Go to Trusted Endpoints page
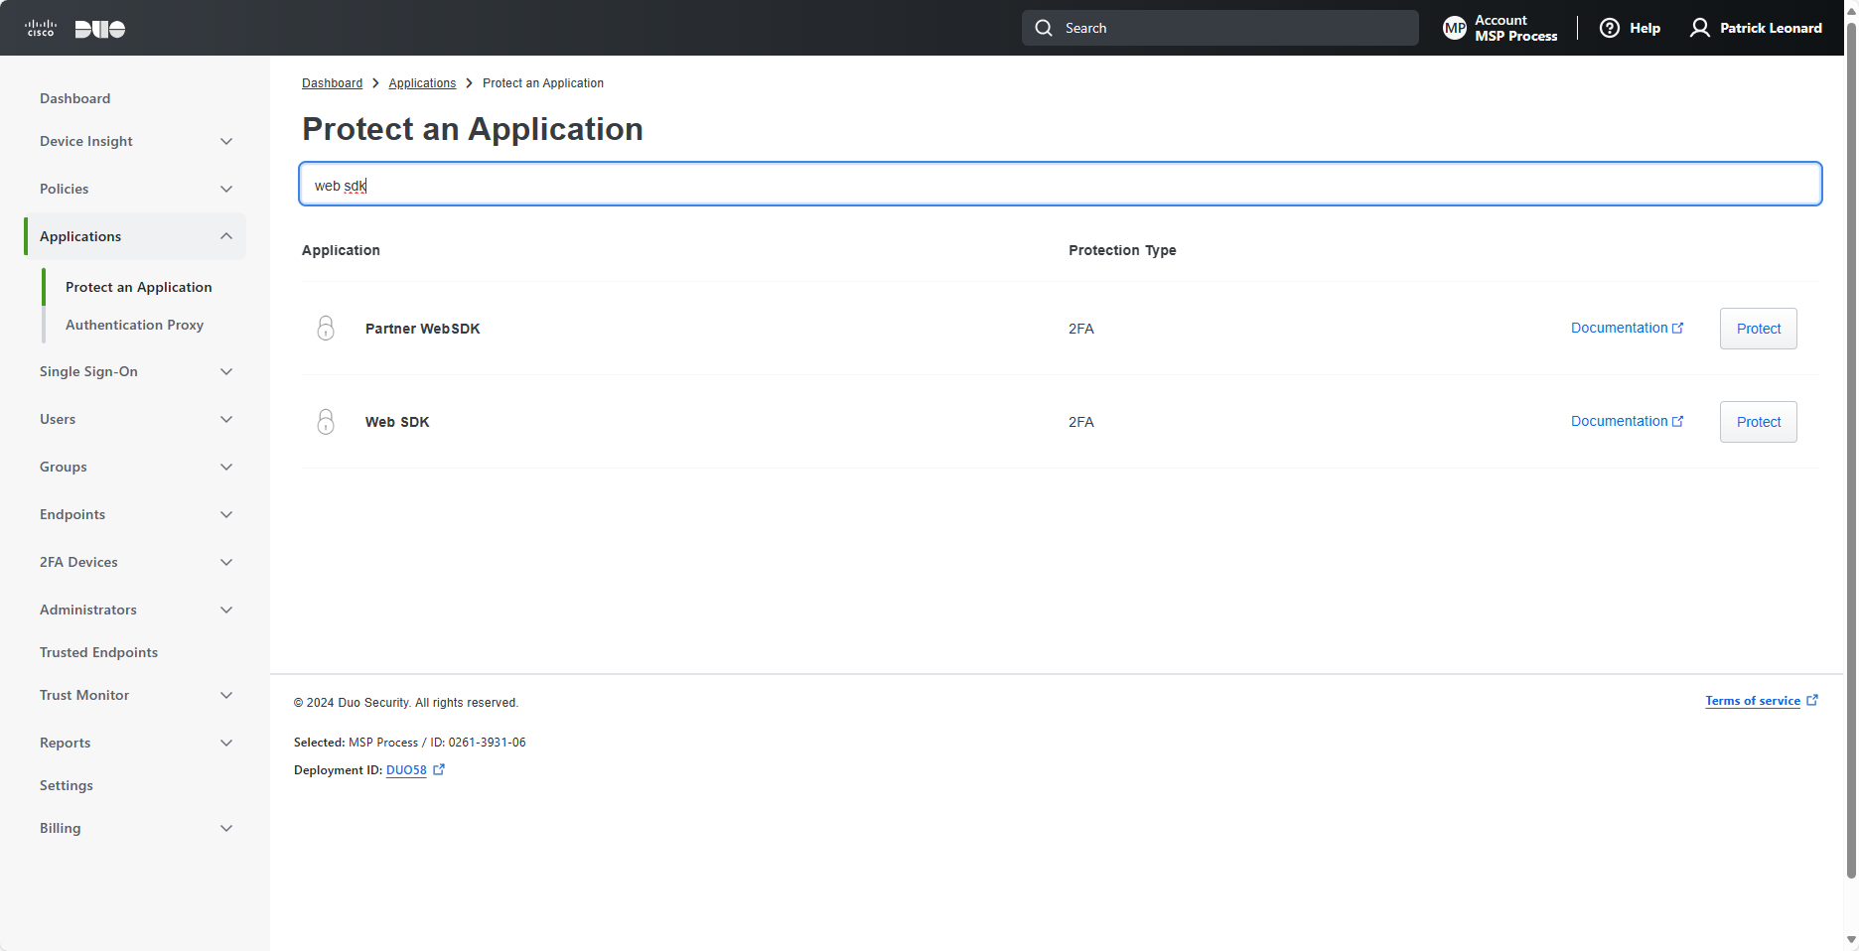1859x951 pixels. (98, 652)
